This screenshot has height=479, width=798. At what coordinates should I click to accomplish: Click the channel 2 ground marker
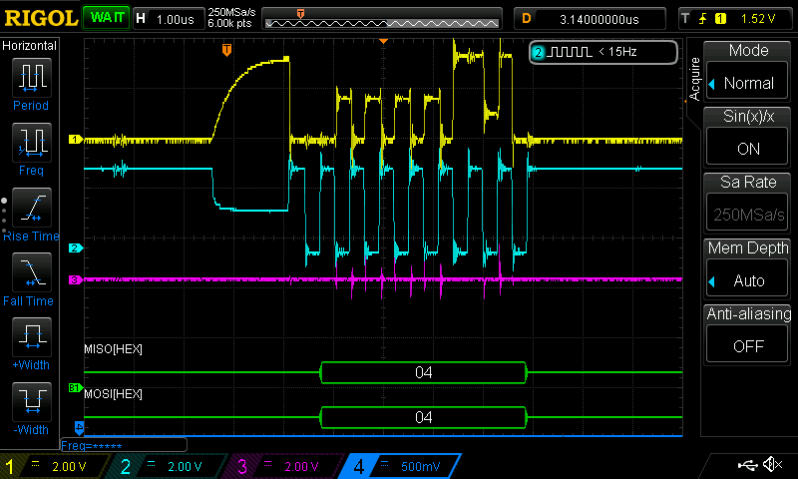pos(76,247)
